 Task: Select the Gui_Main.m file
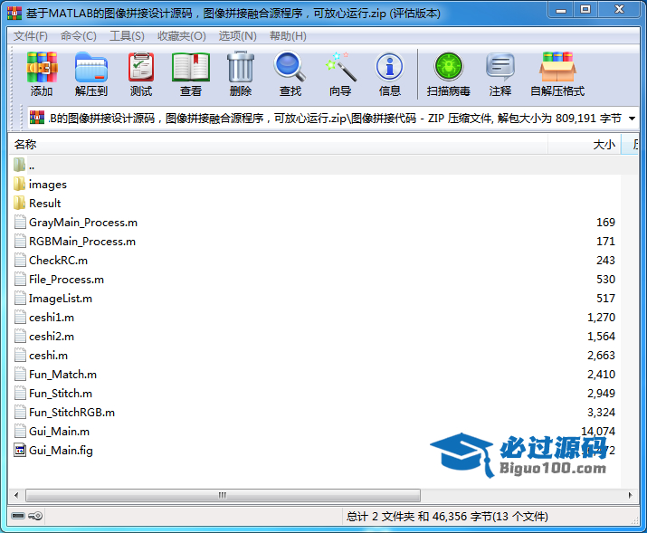(x=59, y=431)
